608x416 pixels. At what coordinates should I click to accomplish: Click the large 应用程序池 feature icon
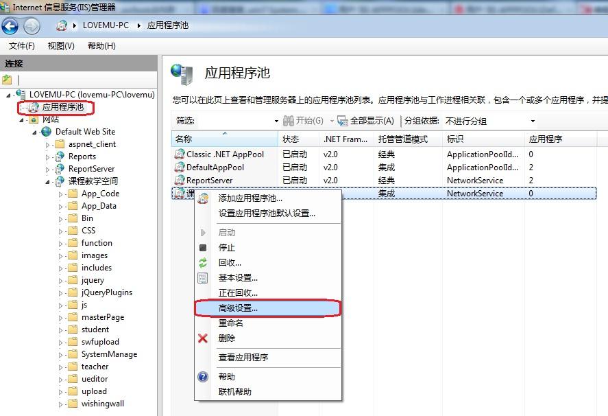pos(180,71)
